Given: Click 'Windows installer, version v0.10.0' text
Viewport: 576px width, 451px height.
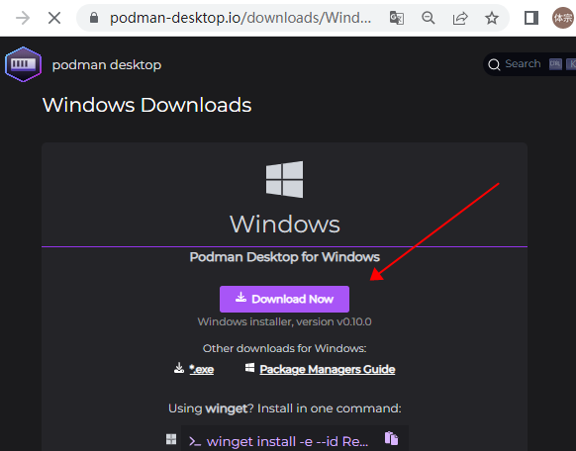Looking at the screenshot, I should click(285, 321).
